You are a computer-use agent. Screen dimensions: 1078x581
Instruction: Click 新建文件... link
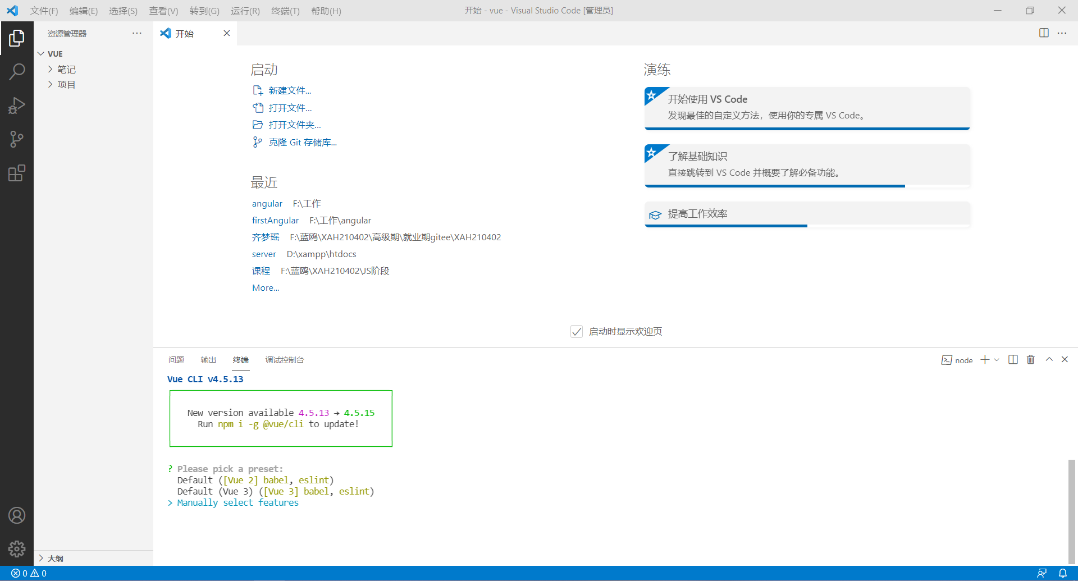pos(290,90)
